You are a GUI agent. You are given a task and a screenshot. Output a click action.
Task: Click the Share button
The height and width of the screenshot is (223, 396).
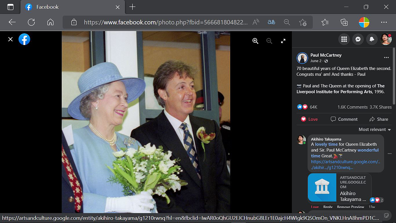379,119
